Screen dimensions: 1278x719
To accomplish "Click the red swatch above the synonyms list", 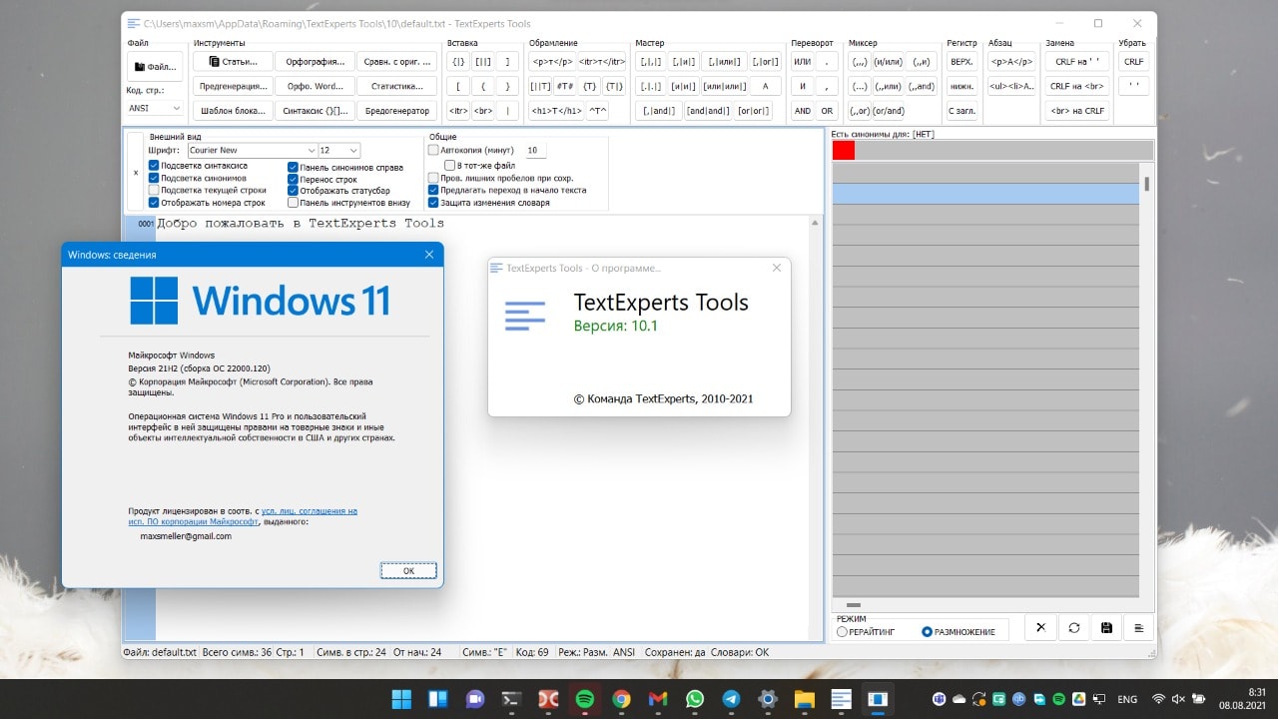I will point(843,149).
